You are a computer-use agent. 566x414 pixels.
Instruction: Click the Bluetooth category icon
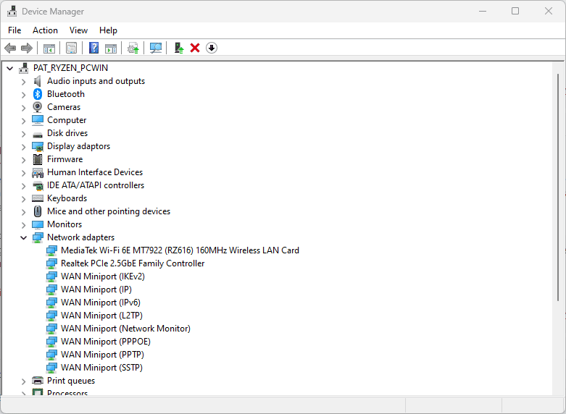pyautogui.click(x=38, y=94)
